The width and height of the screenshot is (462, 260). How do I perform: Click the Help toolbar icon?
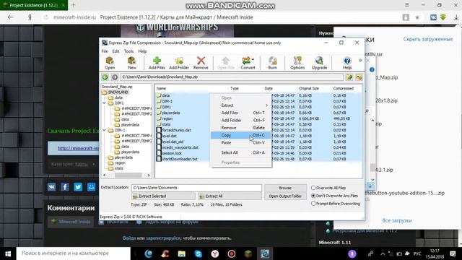click(x=347, y=63)
